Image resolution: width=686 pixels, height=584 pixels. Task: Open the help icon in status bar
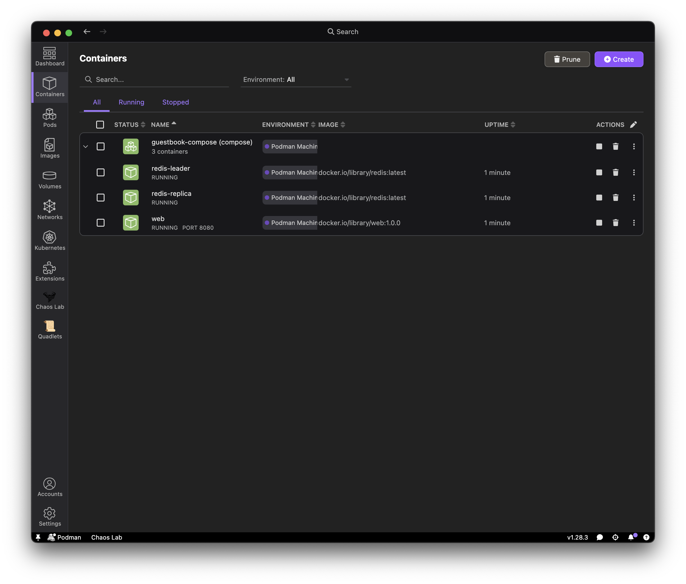(646, 537)
